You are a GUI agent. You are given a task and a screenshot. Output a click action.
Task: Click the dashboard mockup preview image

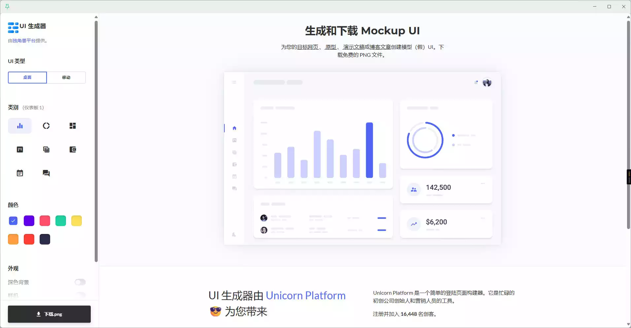click(362, 158)
